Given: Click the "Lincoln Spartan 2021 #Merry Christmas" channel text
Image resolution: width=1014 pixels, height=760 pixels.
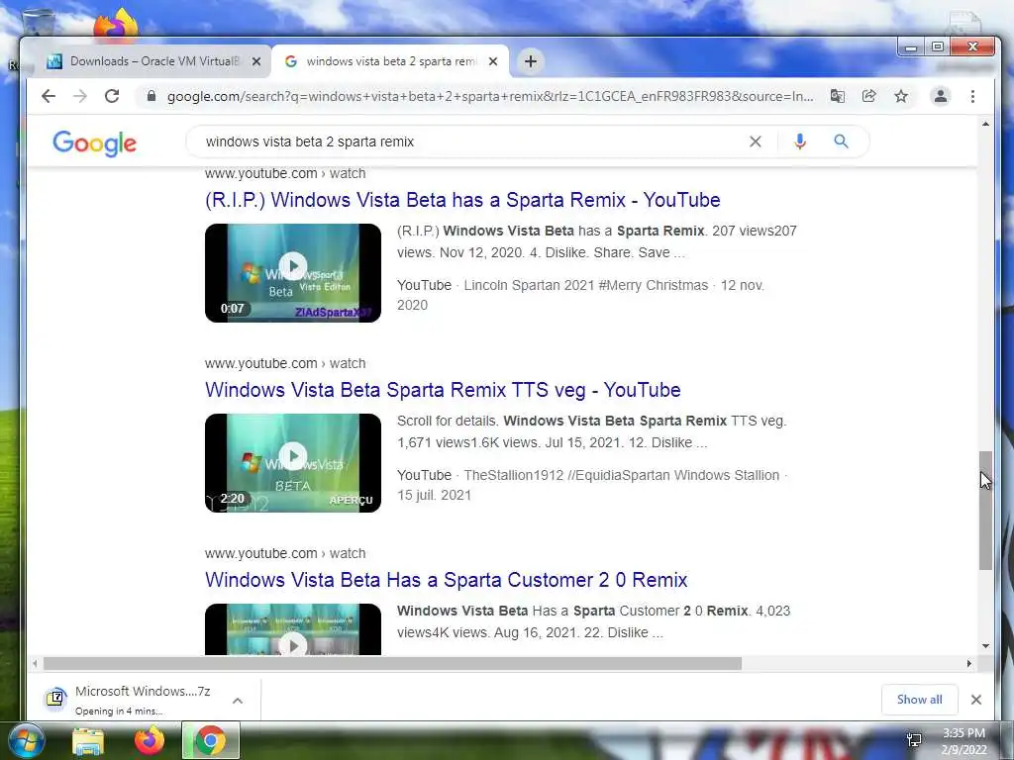Looking at the screenshot, I should pyautogui.click(x=586, y=285).
